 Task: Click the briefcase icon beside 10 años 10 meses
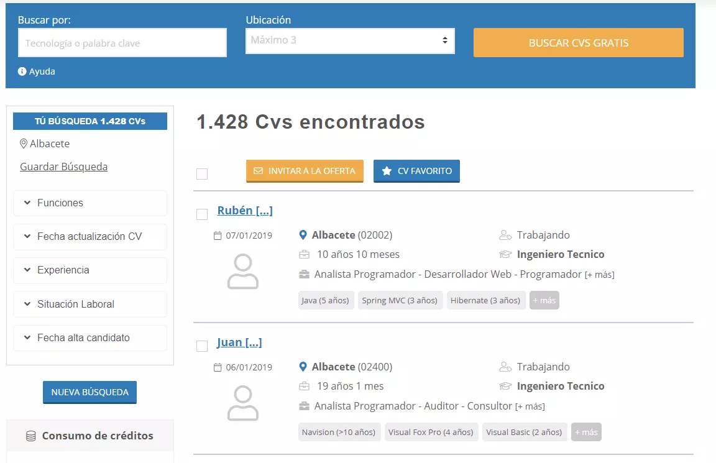point(304,254)
